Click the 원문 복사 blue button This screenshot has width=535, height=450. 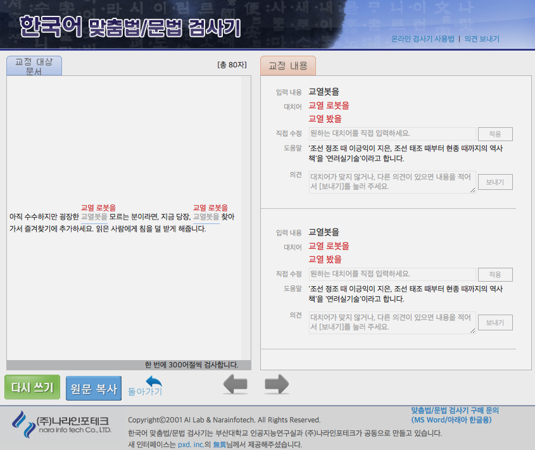click(94, 388)
